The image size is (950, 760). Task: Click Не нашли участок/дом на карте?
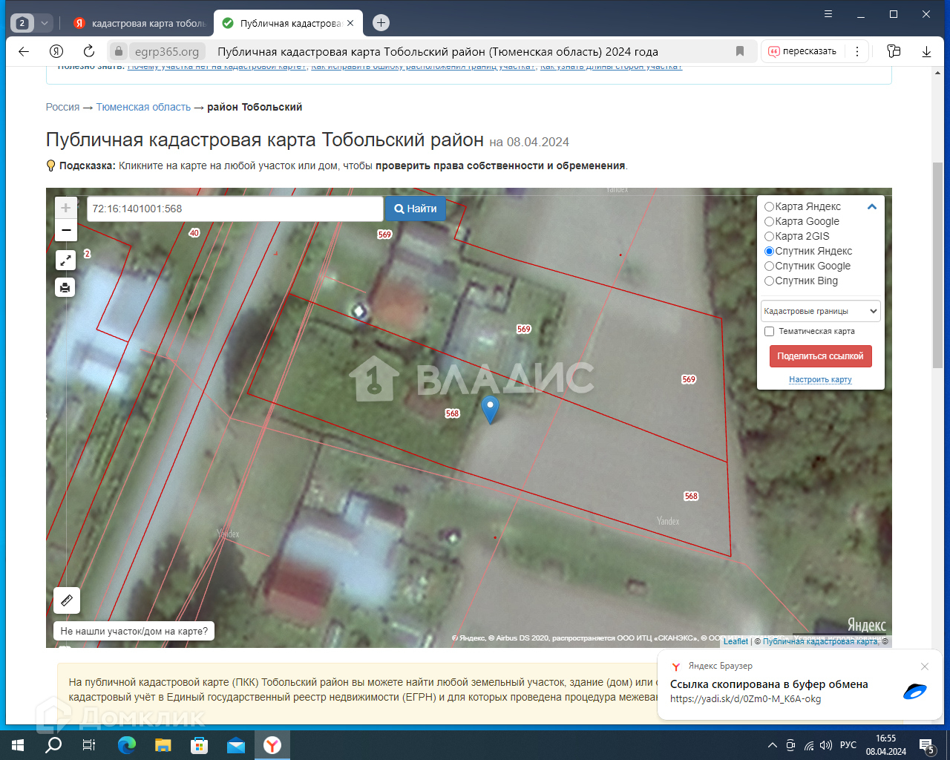134,632
